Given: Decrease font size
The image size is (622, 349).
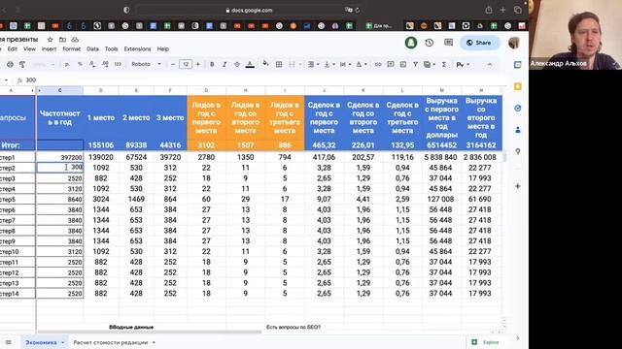Looking at the screenshot, I should click(173, 64).
